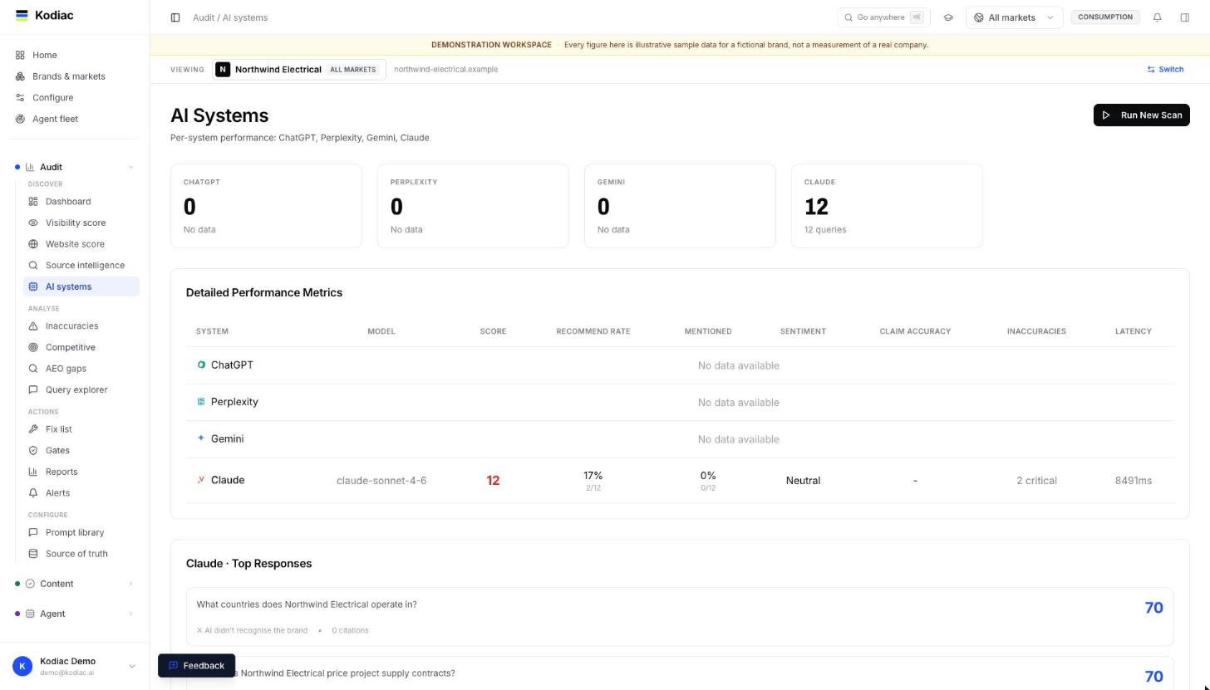Click the Northwind Electrical brand avatar
Screen dimensions: 1210x690
(x=223, y=70)
